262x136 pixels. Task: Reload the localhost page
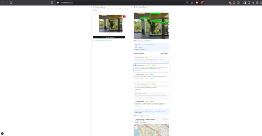(11, 3)
